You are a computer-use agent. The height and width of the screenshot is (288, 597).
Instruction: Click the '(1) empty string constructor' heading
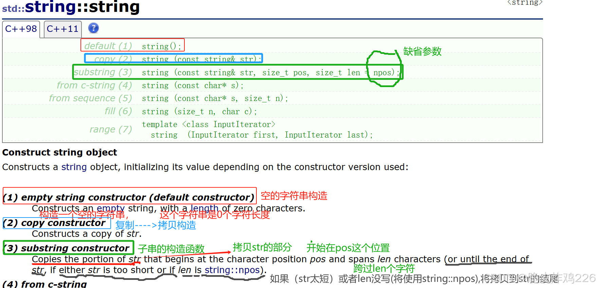[x=128, y=197]
